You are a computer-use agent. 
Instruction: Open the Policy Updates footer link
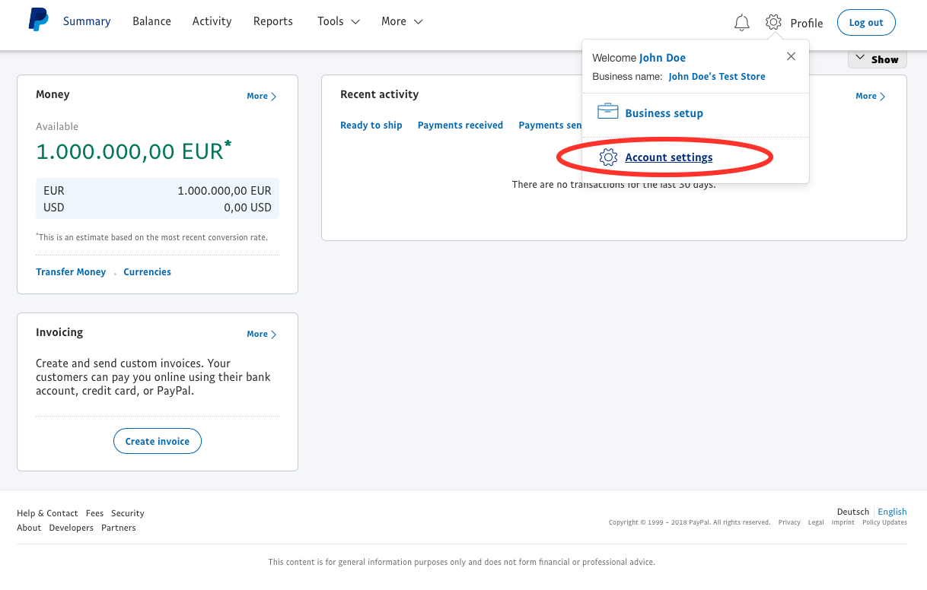click(884, 522)
